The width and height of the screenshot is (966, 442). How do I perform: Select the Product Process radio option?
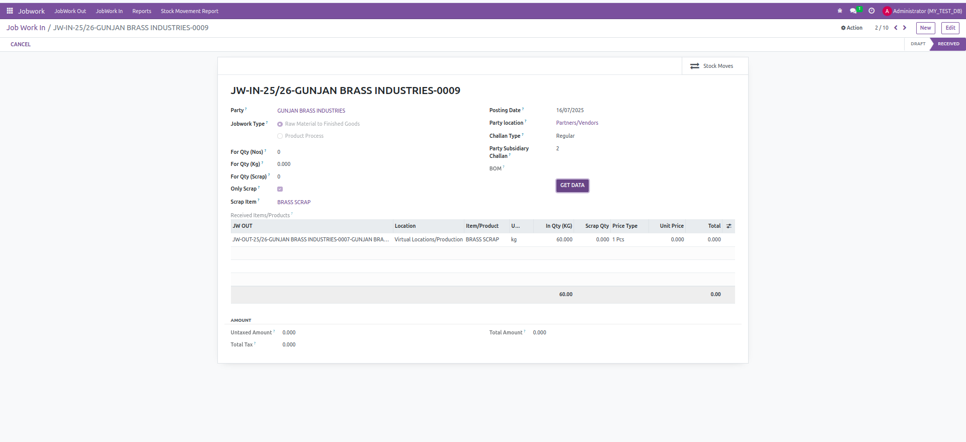280,136
